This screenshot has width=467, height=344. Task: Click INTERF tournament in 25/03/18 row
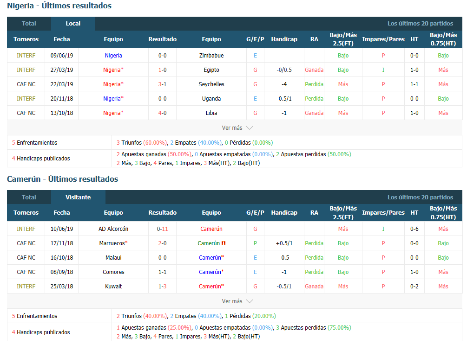click(x=26, y=287)
